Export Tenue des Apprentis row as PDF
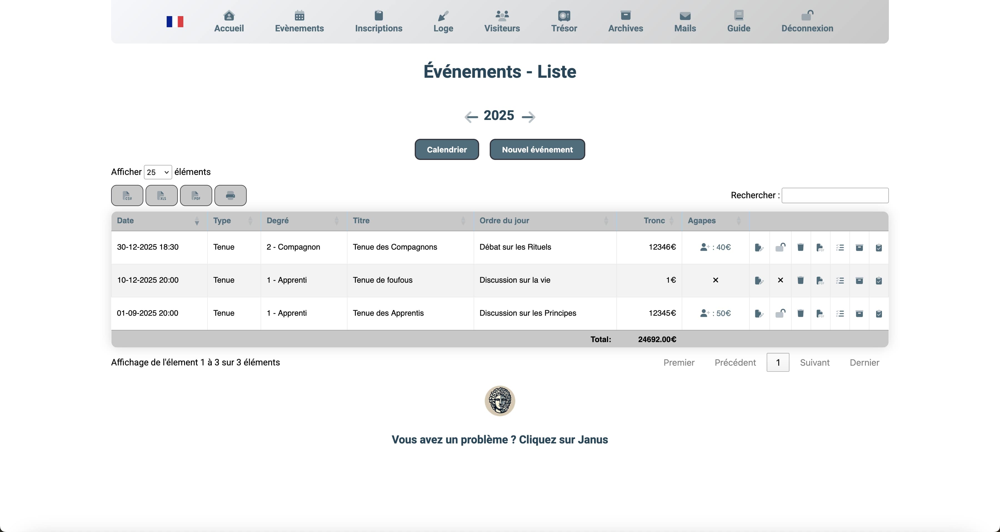 pos(820,313)
